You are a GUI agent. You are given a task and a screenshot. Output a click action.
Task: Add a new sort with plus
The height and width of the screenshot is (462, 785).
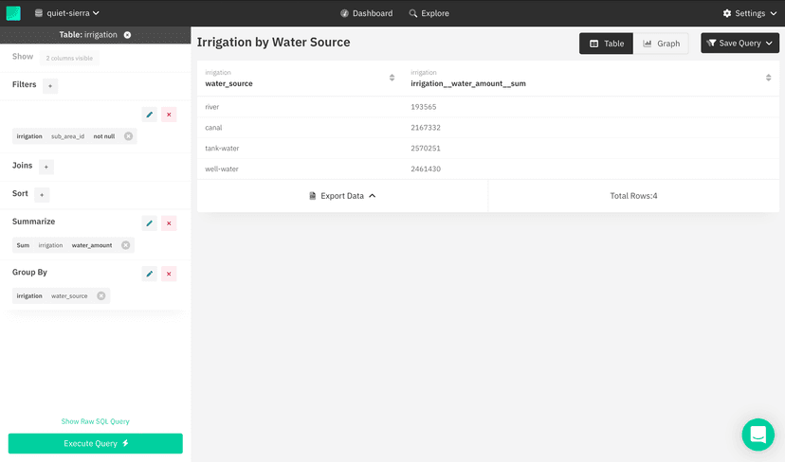[x=42, y=195]
